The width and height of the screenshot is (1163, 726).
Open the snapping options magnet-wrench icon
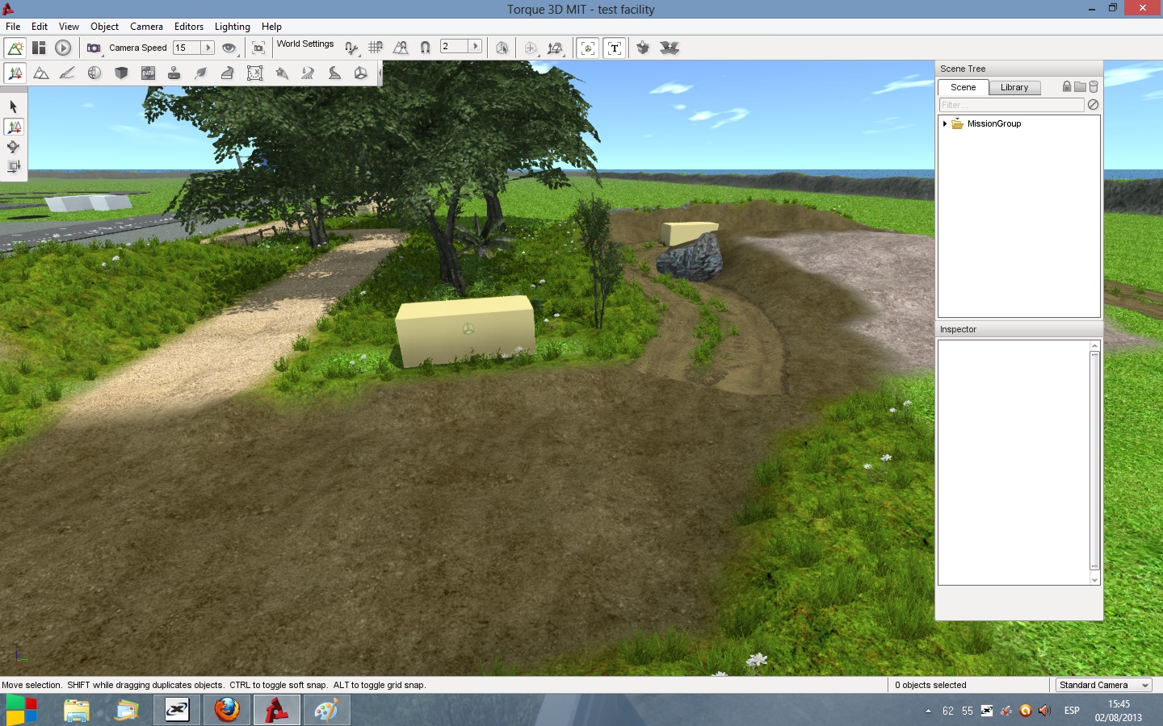[x=351, y=48]
